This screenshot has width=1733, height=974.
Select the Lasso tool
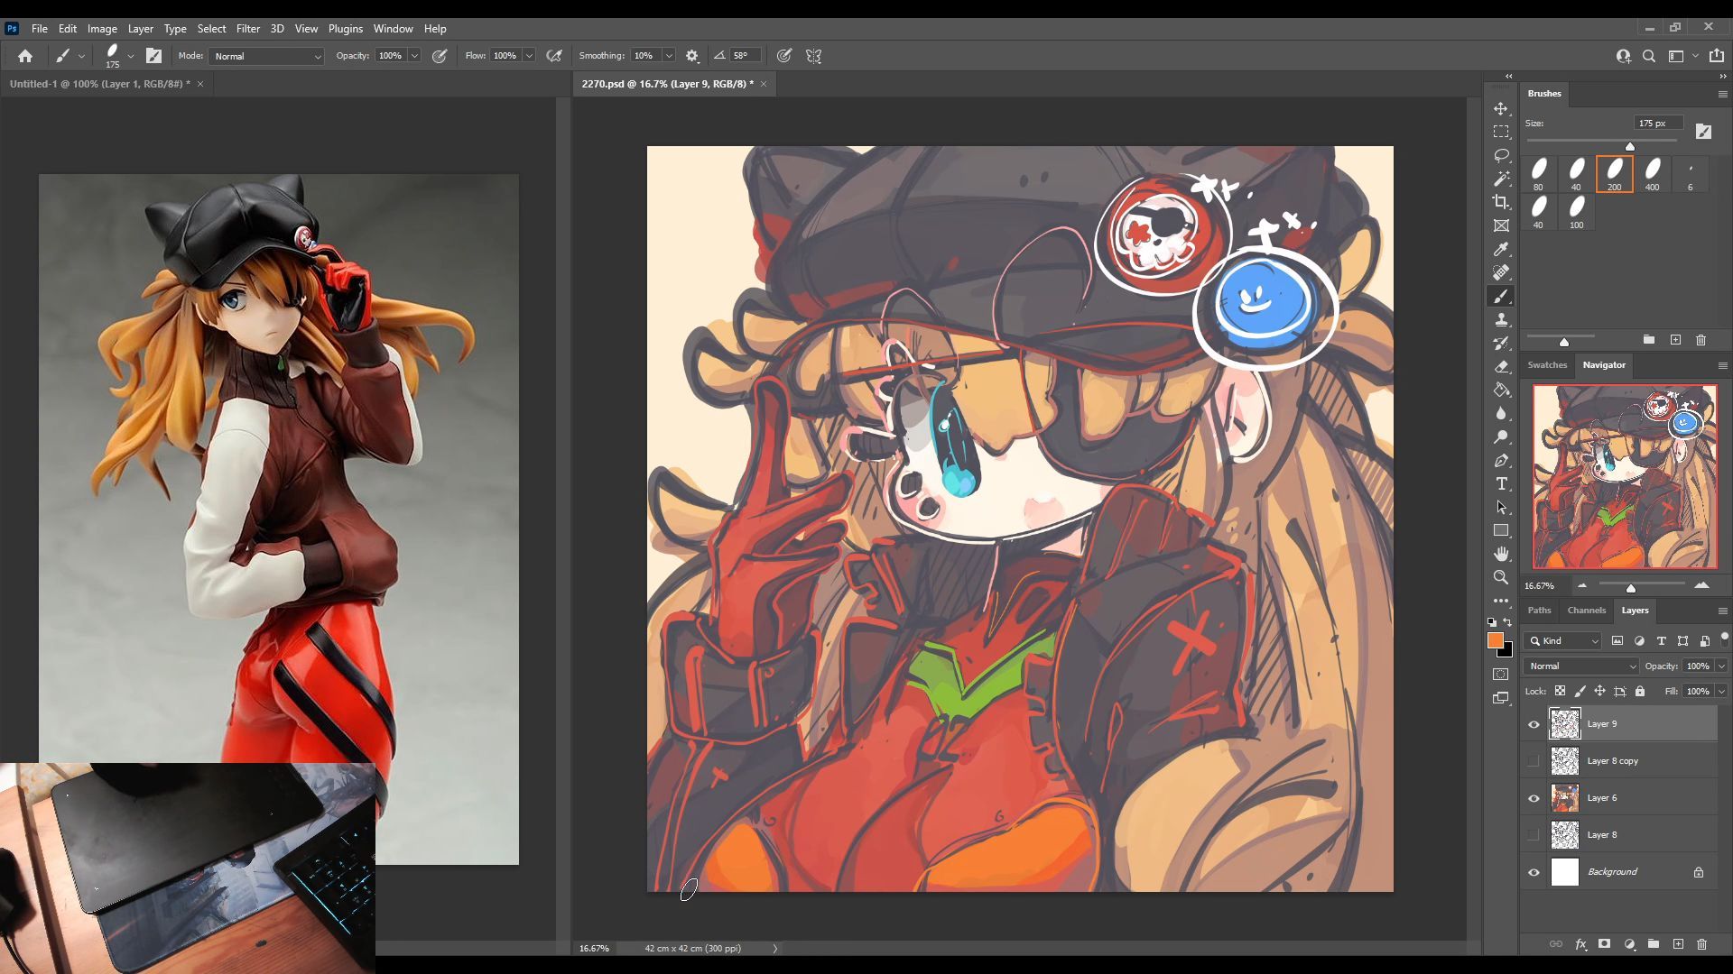click(x=1501, y=155)
